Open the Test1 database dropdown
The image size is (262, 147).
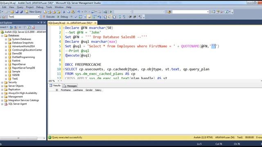click(38, 17)
